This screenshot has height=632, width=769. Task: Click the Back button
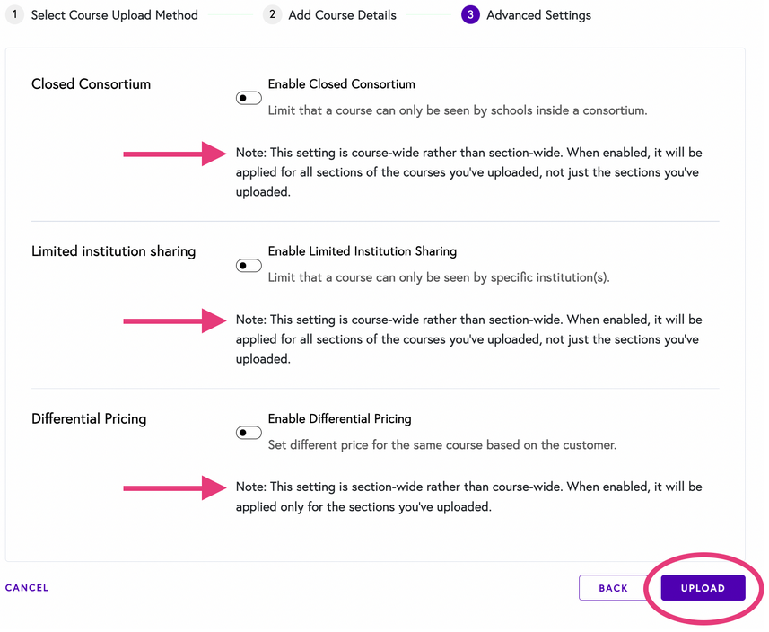(x=613, y=588)
